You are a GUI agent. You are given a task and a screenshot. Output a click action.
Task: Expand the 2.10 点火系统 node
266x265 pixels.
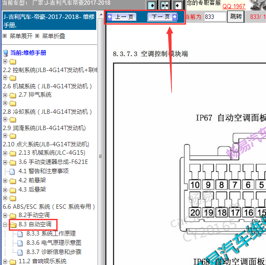pyautogui.click(x=5, y=136)
